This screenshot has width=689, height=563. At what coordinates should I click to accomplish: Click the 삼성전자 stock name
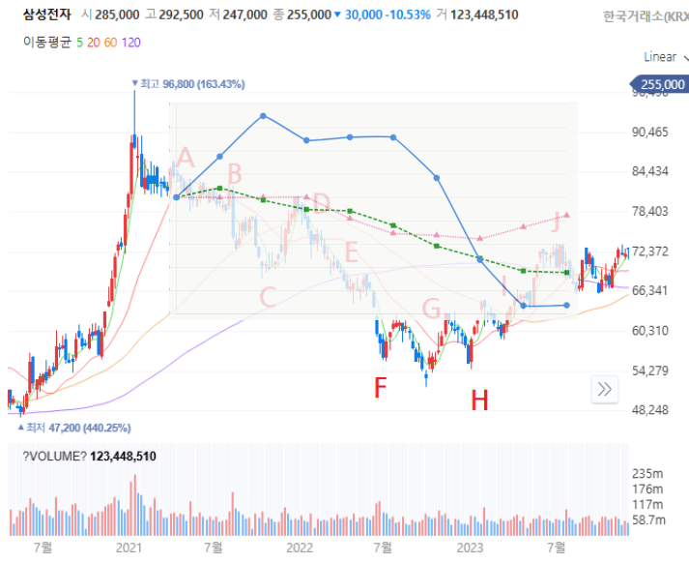(x=47, y=15)
